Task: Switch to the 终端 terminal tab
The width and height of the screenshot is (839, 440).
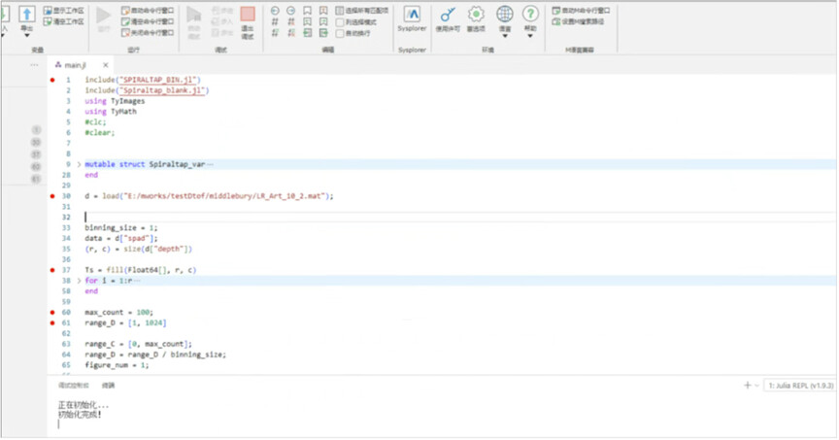Action: [108, 386]
